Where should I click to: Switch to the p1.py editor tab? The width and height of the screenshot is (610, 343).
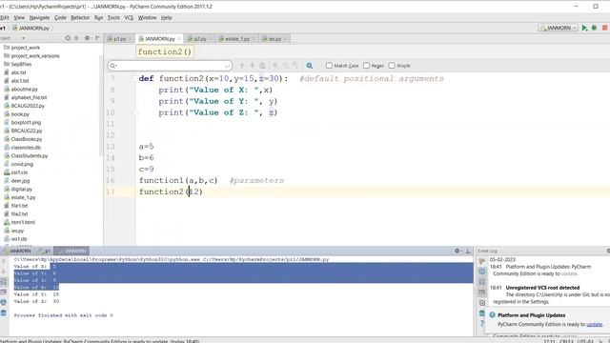tap(118, 39)
